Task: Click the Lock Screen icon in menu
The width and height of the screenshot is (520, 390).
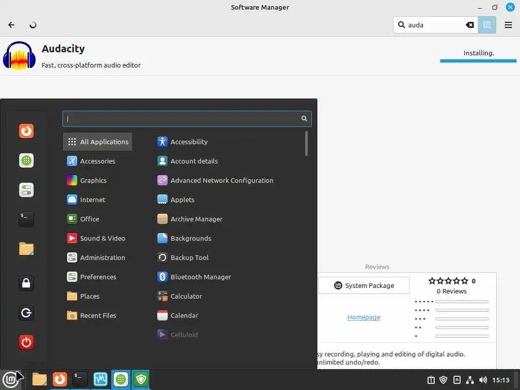Action: pyautogui.click(x=26, y=283)
